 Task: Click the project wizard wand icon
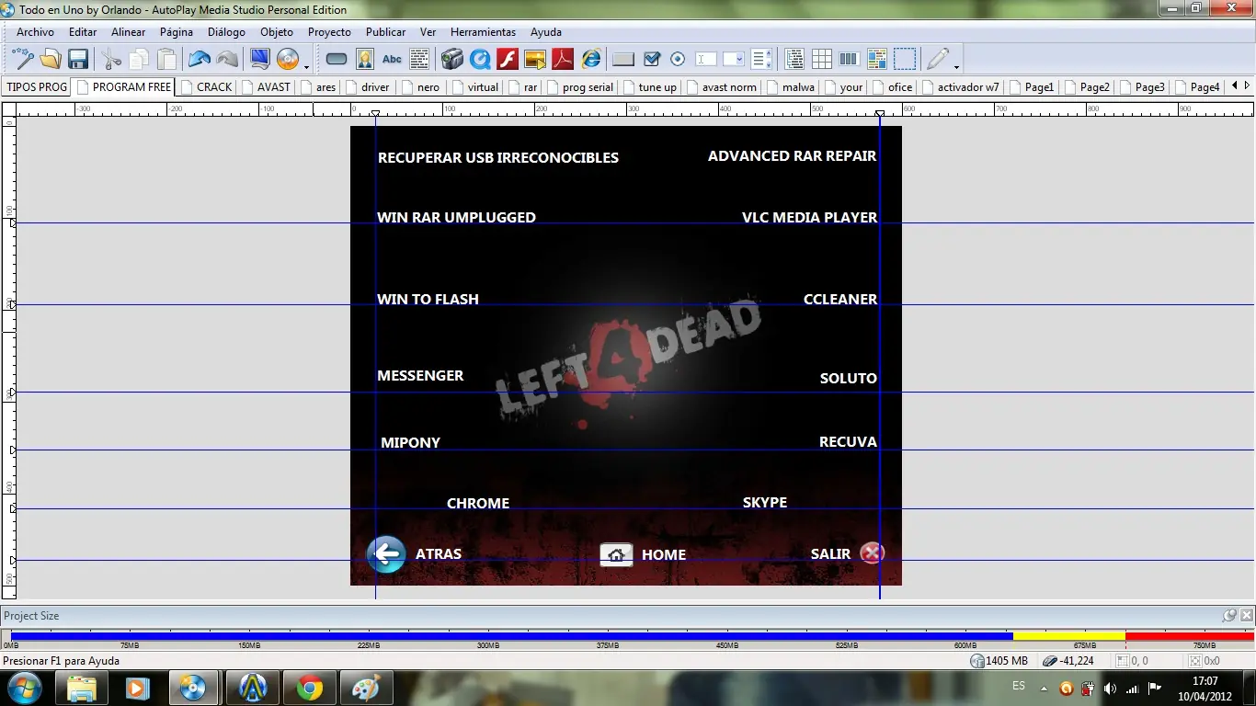click(23, 60)
